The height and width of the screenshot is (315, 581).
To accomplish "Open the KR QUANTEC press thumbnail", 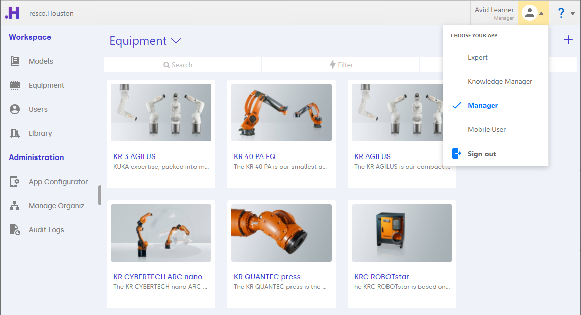I will (x=281, y=233).
